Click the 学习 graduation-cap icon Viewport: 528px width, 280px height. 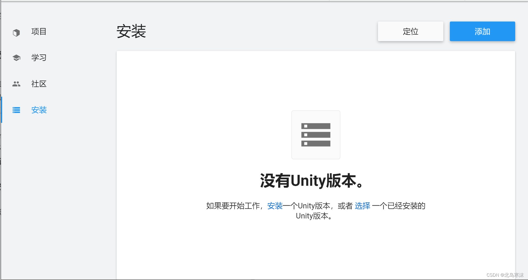pyautogui.click(x=16, y=57)
